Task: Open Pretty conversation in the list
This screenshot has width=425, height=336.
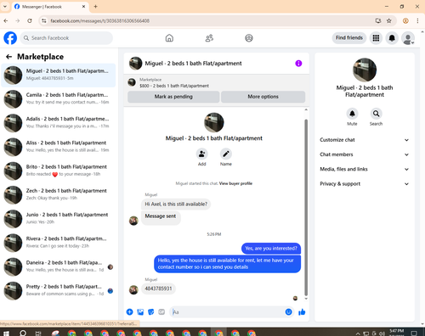Action: (x=59, y=291)
